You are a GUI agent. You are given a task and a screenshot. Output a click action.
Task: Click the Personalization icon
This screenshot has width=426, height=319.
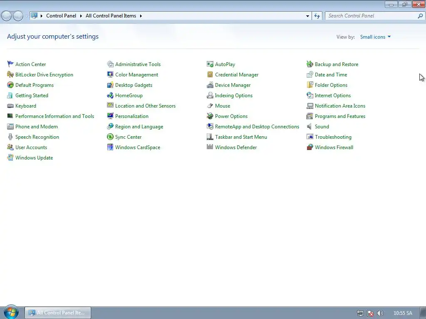pos(110,116)
